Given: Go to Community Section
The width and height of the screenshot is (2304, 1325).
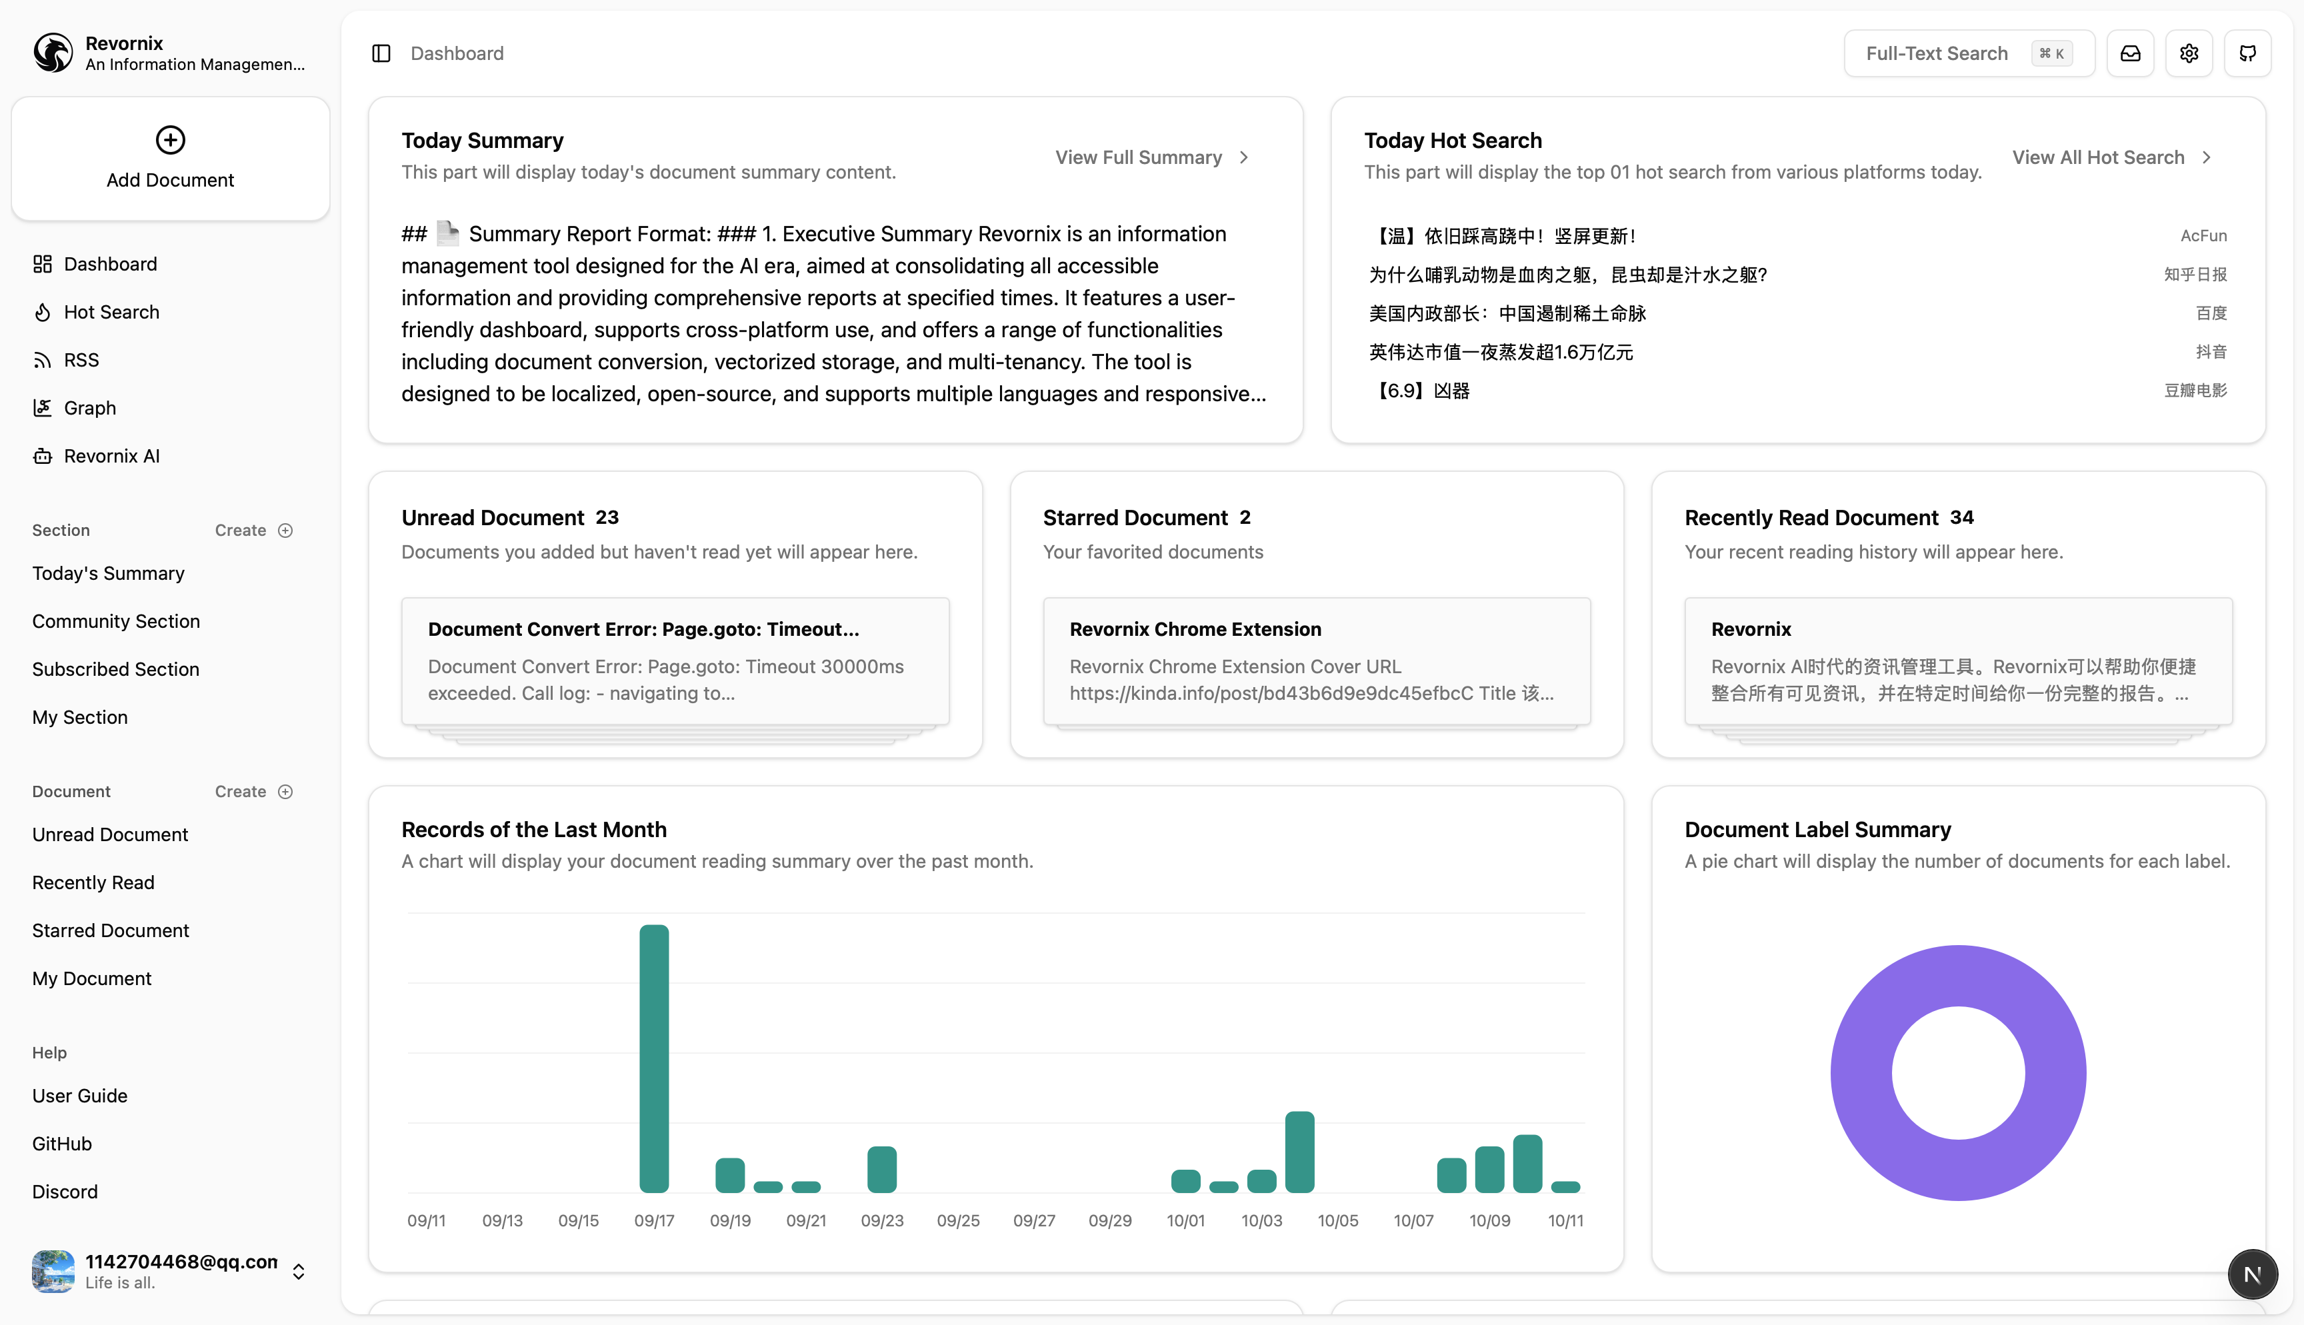Looking at the screenshot, I should pyautogui.click(x=115, y=622).
